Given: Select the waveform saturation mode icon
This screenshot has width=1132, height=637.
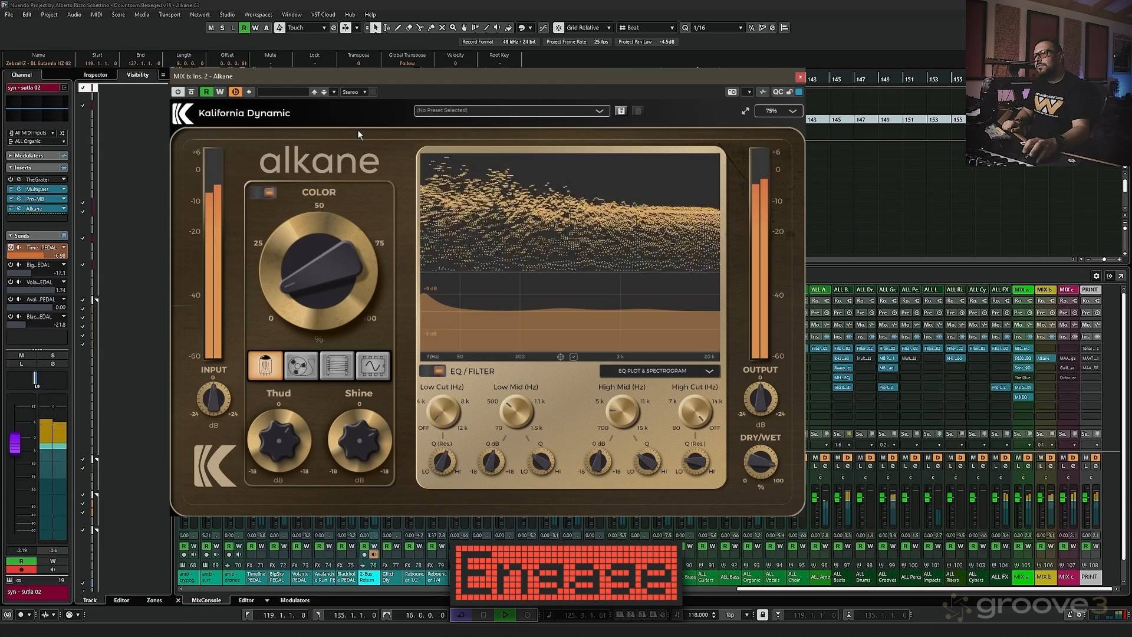Looking at the screenshot, I should pos(373,366).
